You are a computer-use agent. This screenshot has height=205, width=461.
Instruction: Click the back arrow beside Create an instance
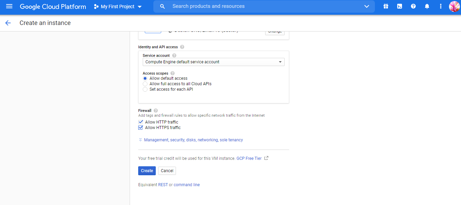(8, 23)
